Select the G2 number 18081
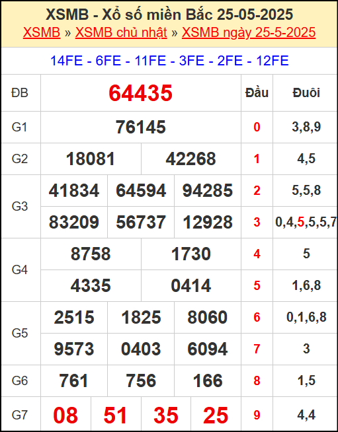The image size is (338, 432). (91, 159)
